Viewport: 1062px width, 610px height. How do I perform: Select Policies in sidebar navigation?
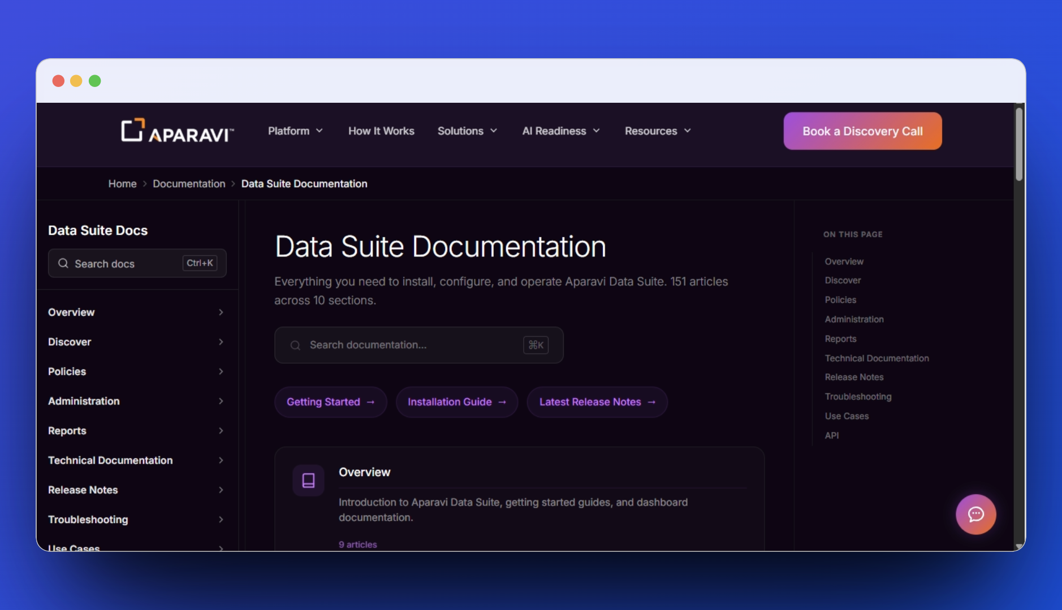click(67, 372)
